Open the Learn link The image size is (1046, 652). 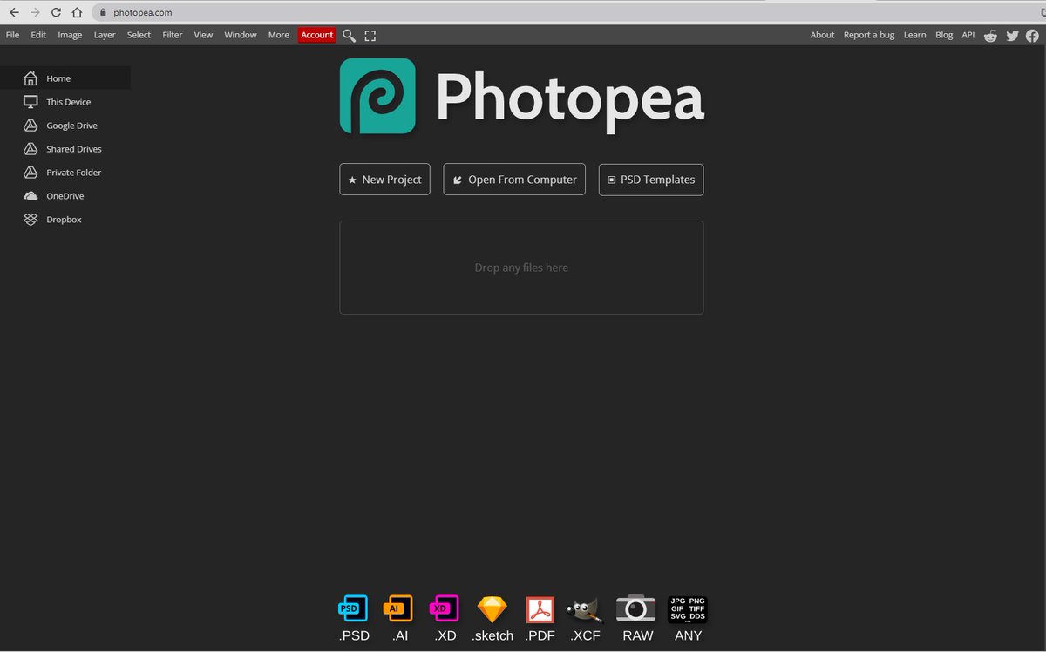click(x=914, y=35)
